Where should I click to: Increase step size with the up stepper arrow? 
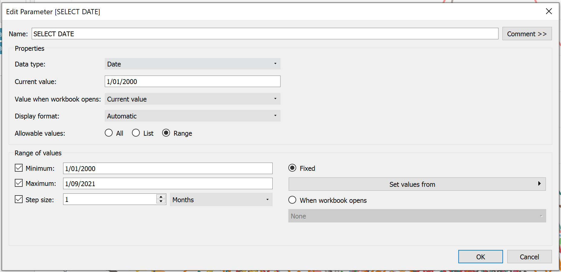pyautogui.click(x=161, y=197)
